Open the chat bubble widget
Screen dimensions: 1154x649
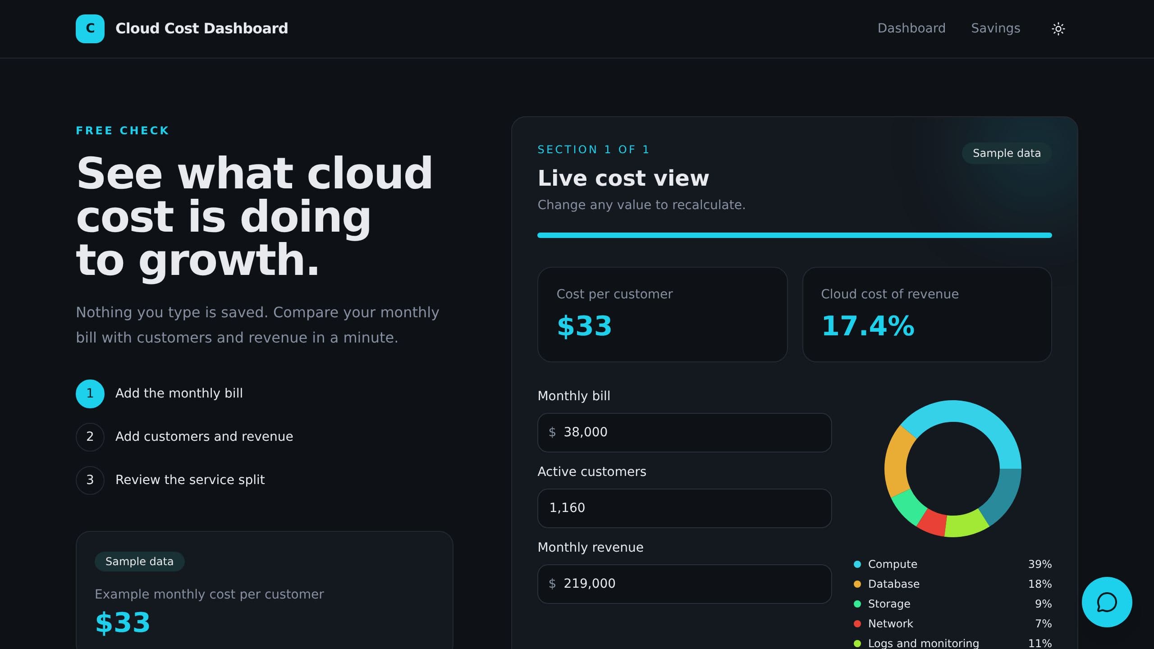1107,602
